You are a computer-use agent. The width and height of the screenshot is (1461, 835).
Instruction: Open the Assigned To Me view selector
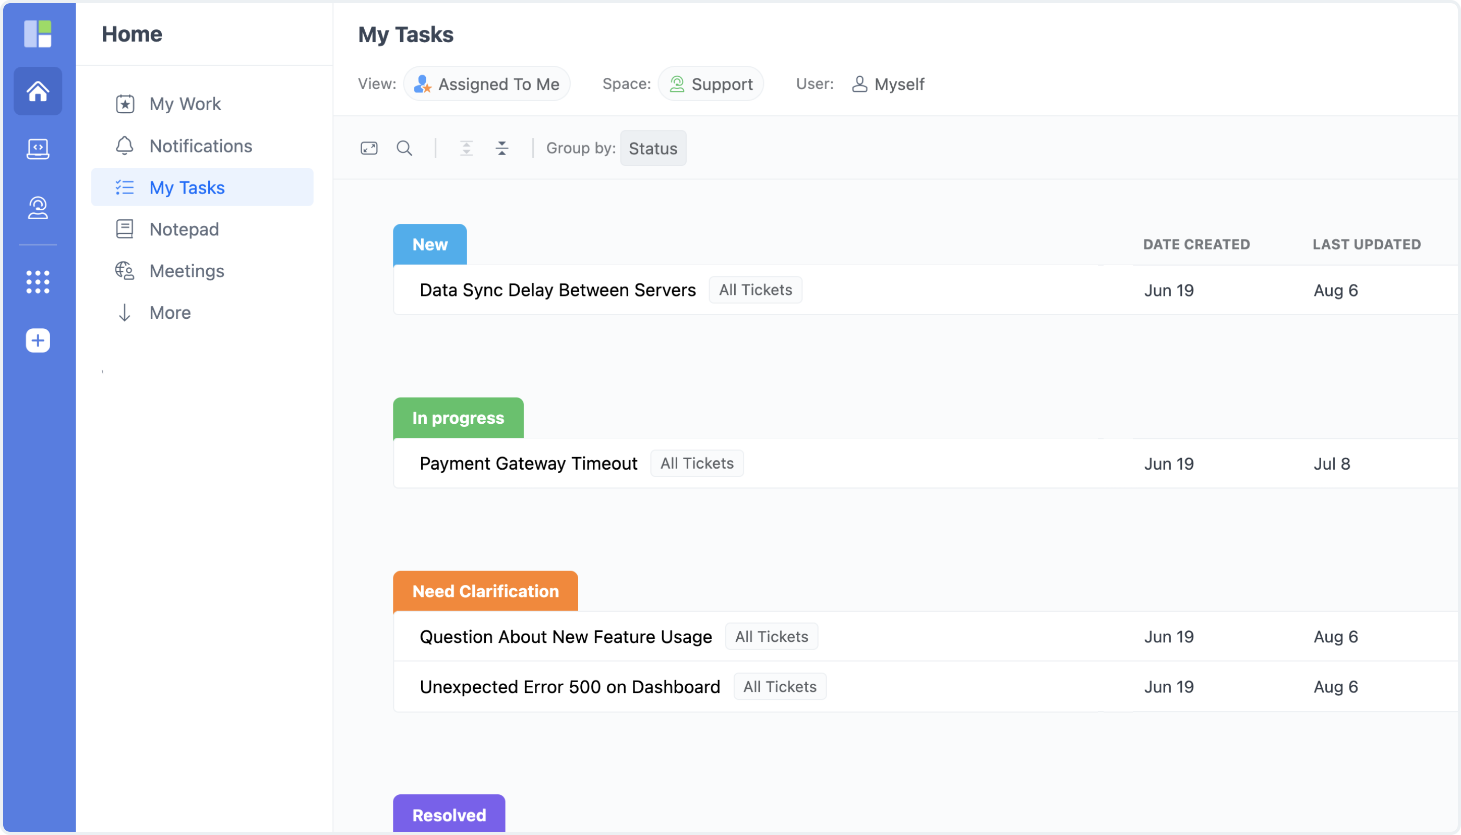pyautogui.click(x=487, y=85)
